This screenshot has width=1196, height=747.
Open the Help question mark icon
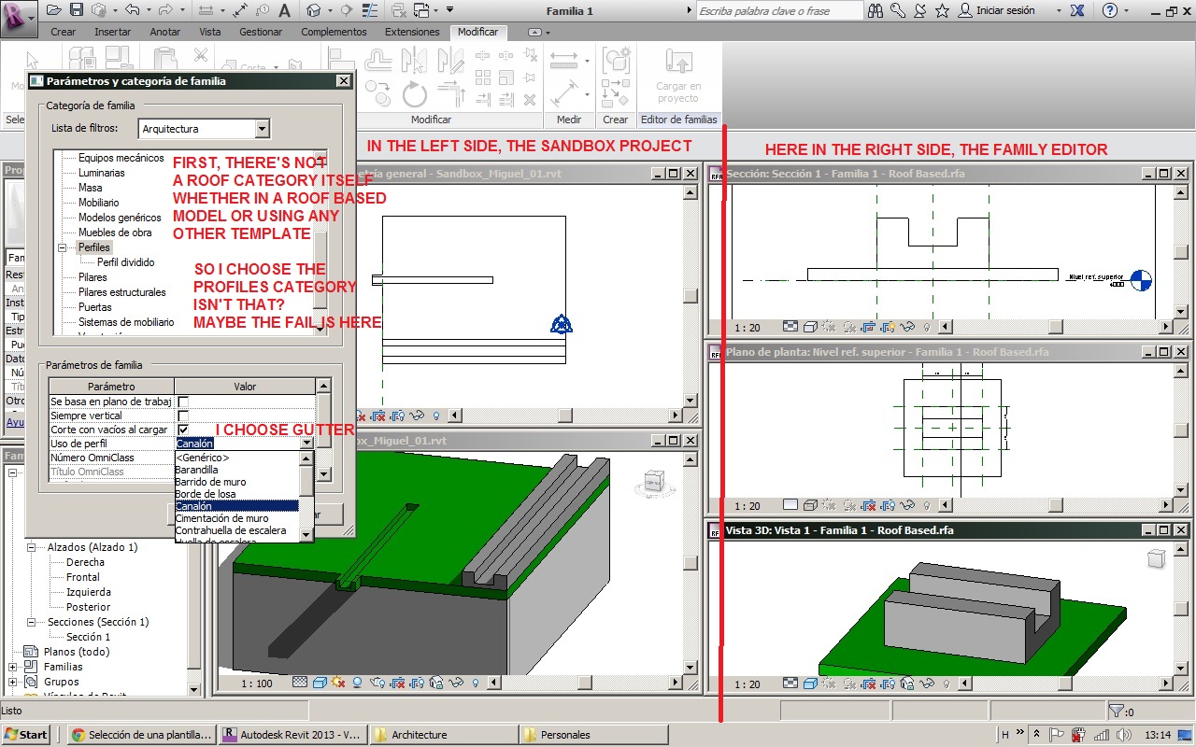point(1109,10)
